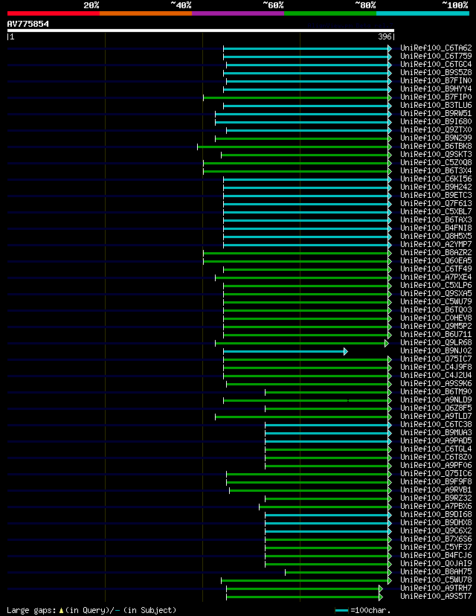Choose the UniRef100_C4J9F8 entry
The width and height of the screenshot is (476, 616).
[x=436, y=368]
